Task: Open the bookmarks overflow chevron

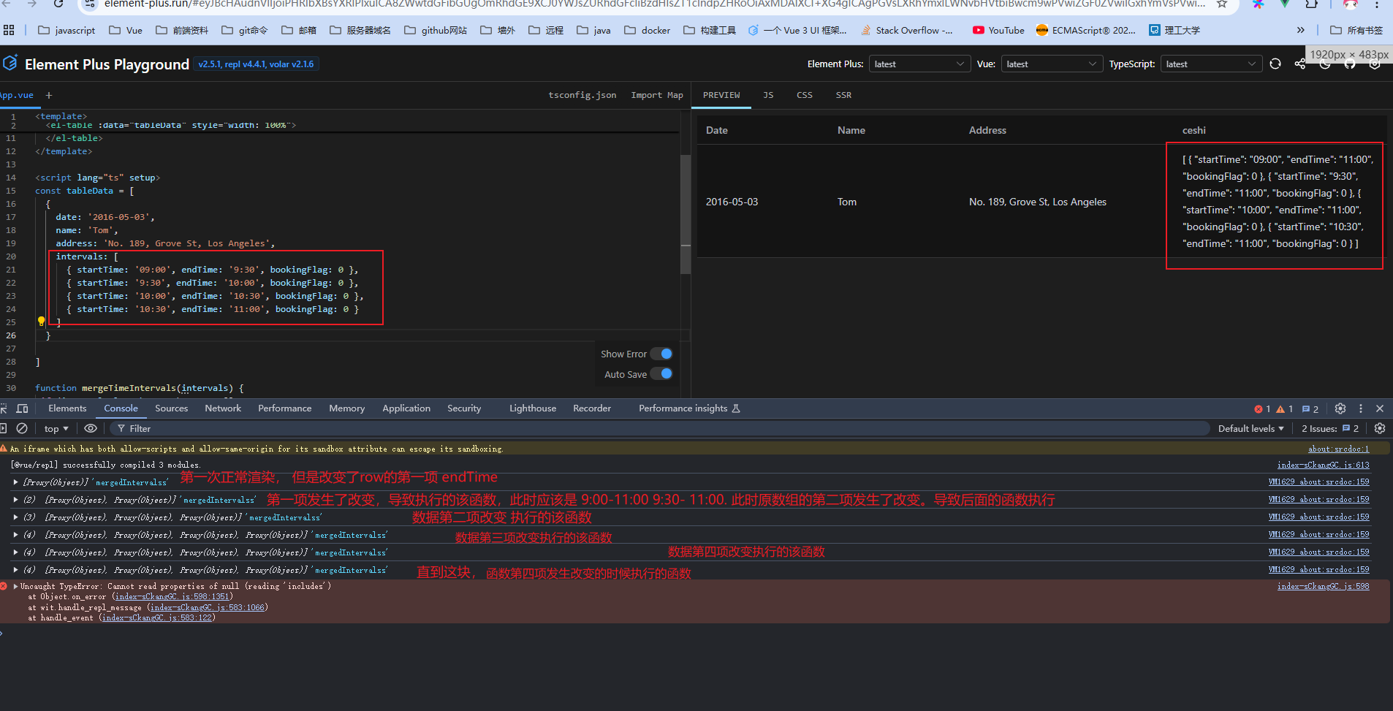Action: pos(1300,30)
